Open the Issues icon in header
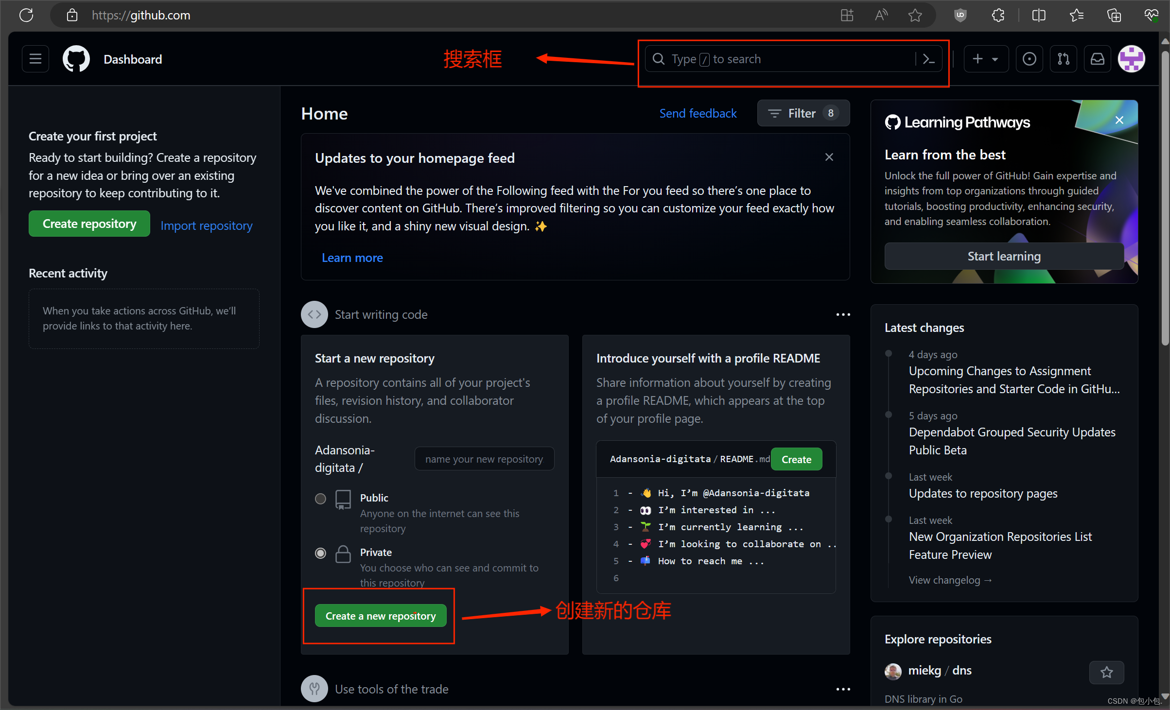This screenshot has height=710, width=1170. (x=1029, y=59)
